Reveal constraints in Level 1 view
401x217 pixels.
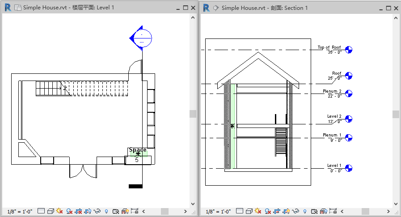135,211
